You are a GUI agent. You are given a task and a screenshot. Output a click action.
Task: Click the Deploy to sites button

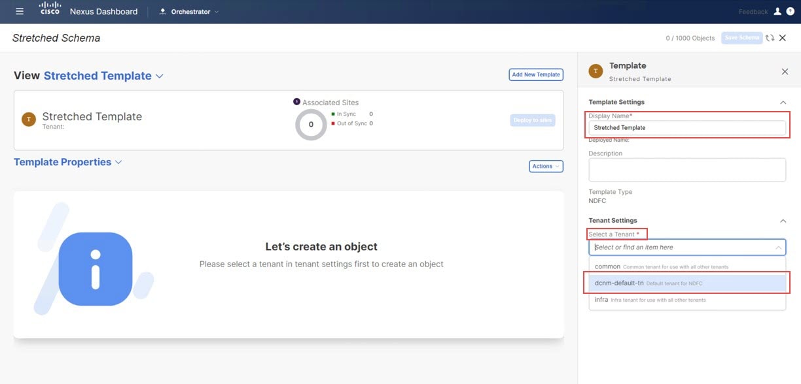click(533, 120)
